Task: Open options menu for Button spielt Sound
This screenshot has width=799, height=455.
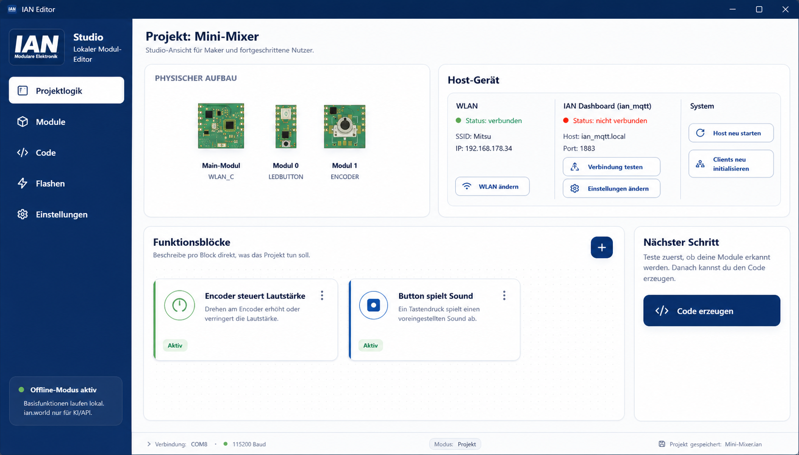Action: tap(504, 296)
